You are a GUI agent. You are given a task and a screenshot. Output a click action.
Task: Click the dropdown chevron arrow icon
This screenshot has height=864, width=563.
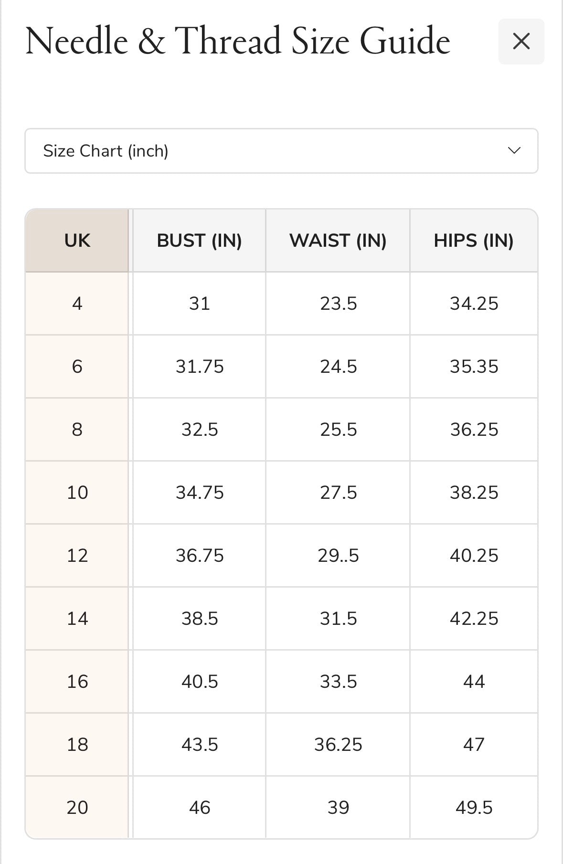click(514, 151)
